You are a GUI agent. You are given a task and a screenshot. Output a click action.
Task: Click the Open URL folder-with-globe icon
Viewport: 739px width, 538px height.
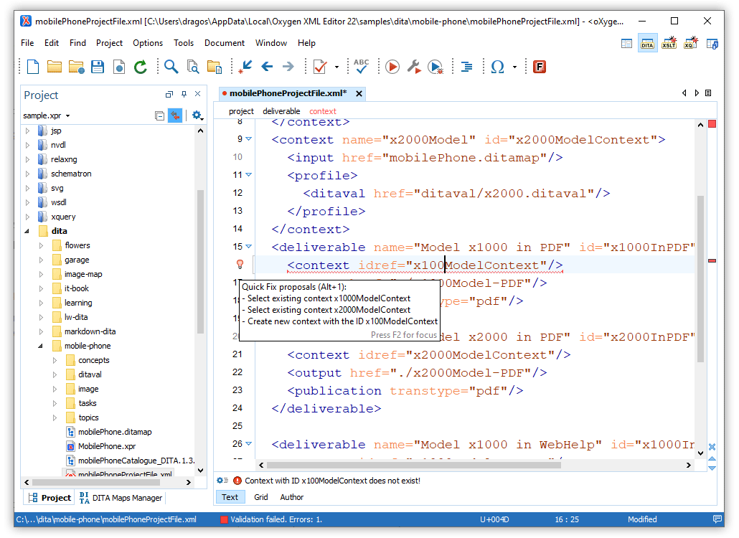pos(76,67)
